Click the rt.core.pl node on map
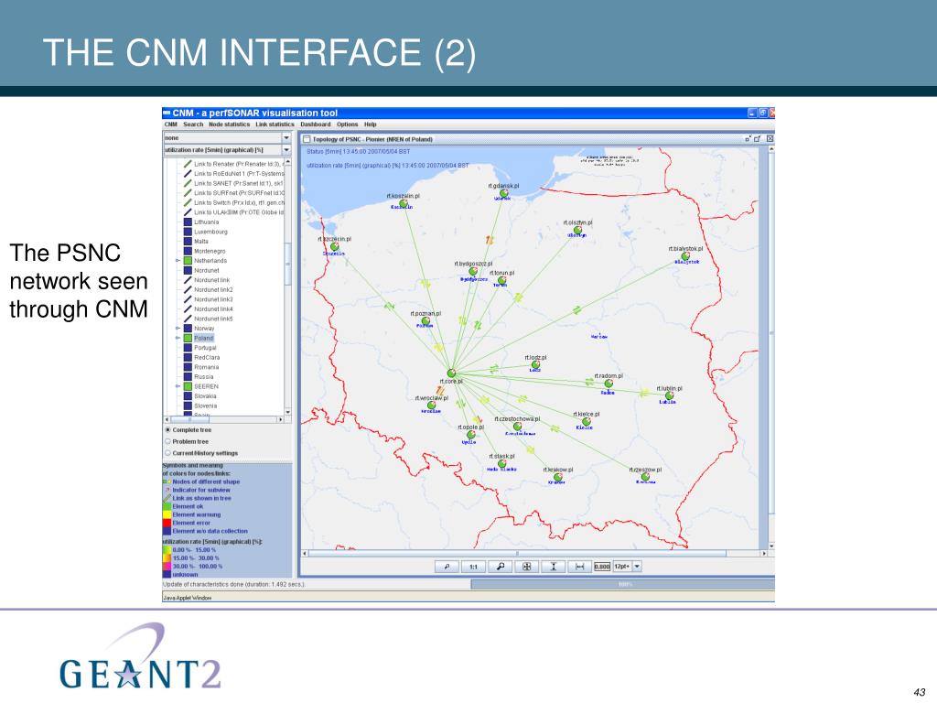The image size is (937, 703). [x=451, y=373]
